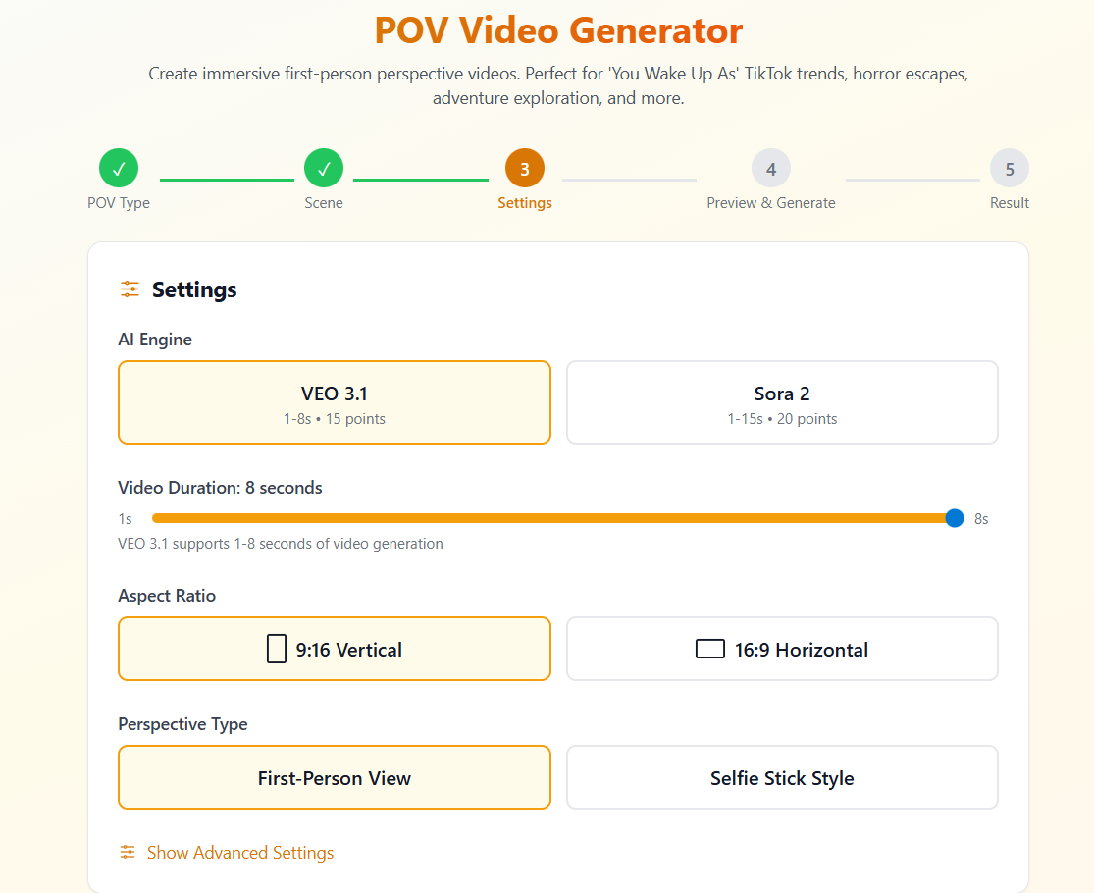Click the gray step 5 circle indicator
The image size is (1094, 893).
(1010, 167)
